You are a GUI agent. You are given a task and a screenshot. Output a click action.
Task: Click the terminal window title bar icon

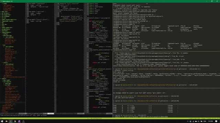[1, 1]
